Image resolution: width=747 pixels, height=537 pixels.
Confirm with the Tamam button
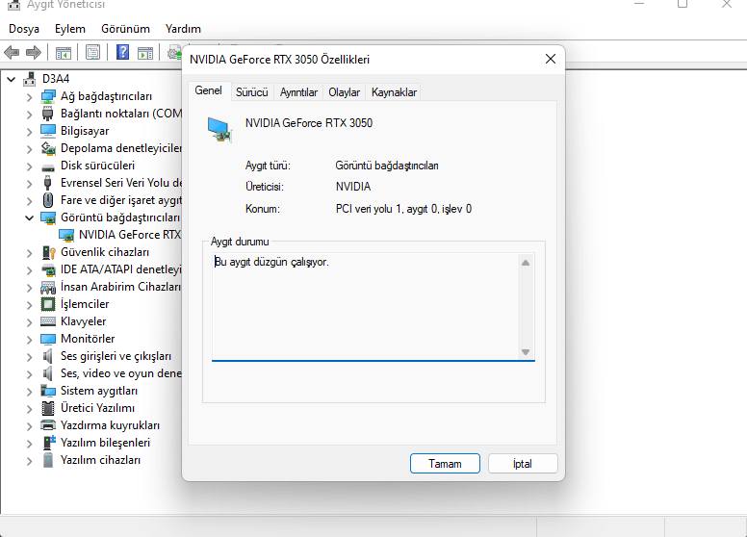point(445,464)
